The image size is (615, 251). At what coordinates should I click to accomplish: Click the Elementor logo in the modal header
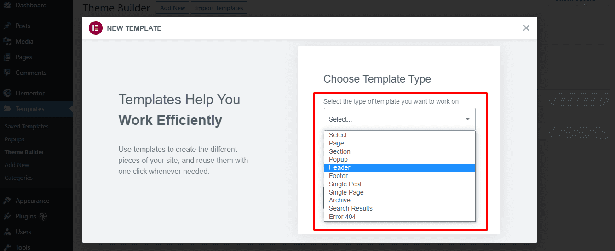coord(96,28)
